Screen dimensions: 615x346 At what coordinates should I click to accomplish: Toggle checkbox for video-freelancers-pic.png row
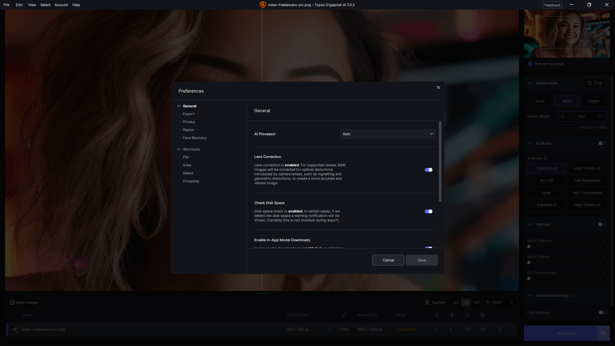pyautogui.click(x=14, y=329)
